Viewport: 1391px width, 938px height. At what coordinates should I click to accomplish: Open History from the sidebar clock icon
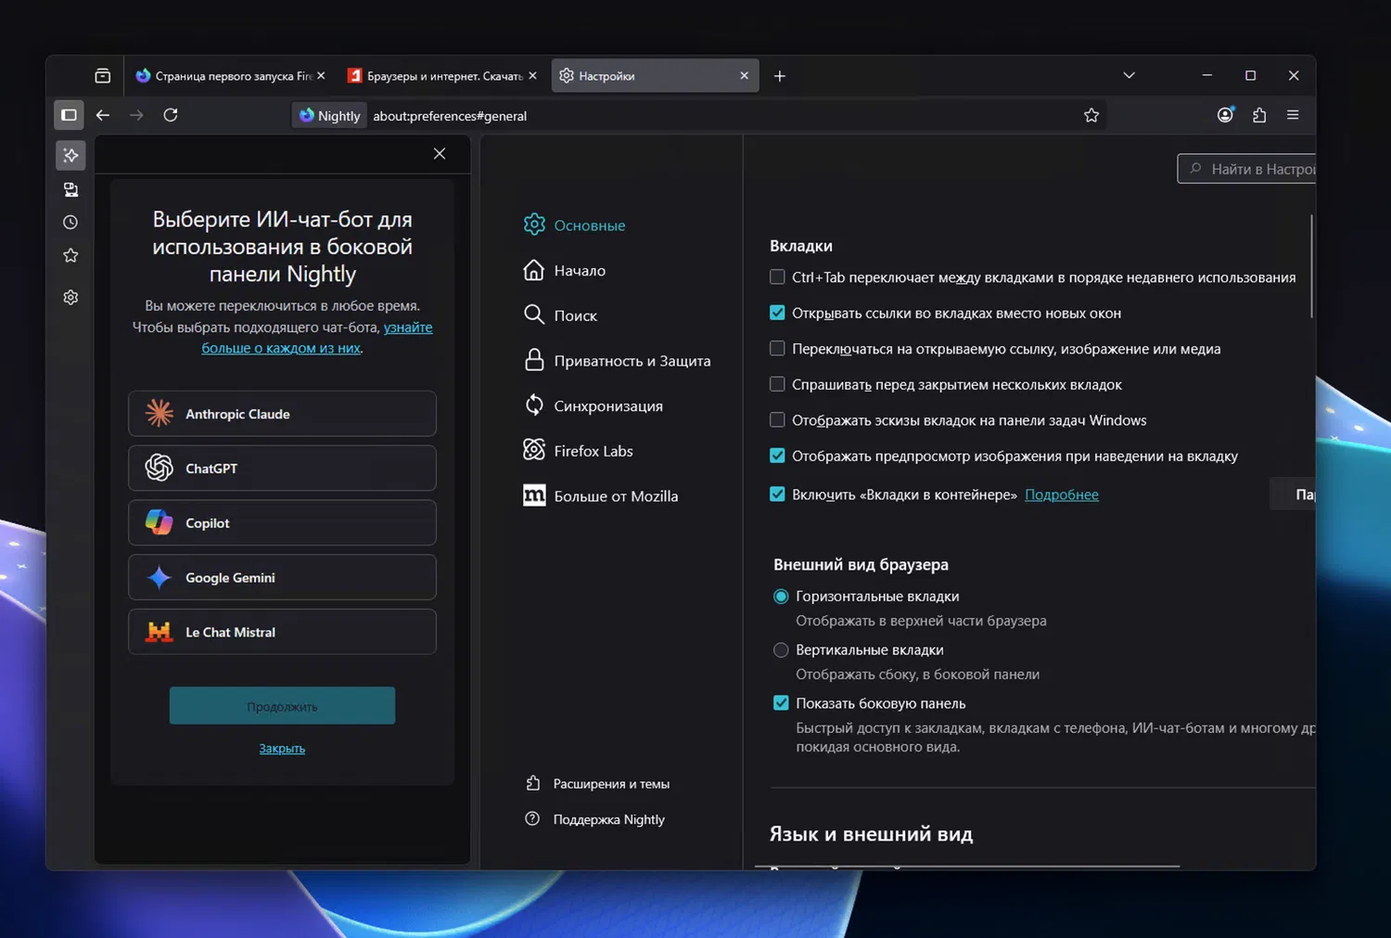coord(70,223)
